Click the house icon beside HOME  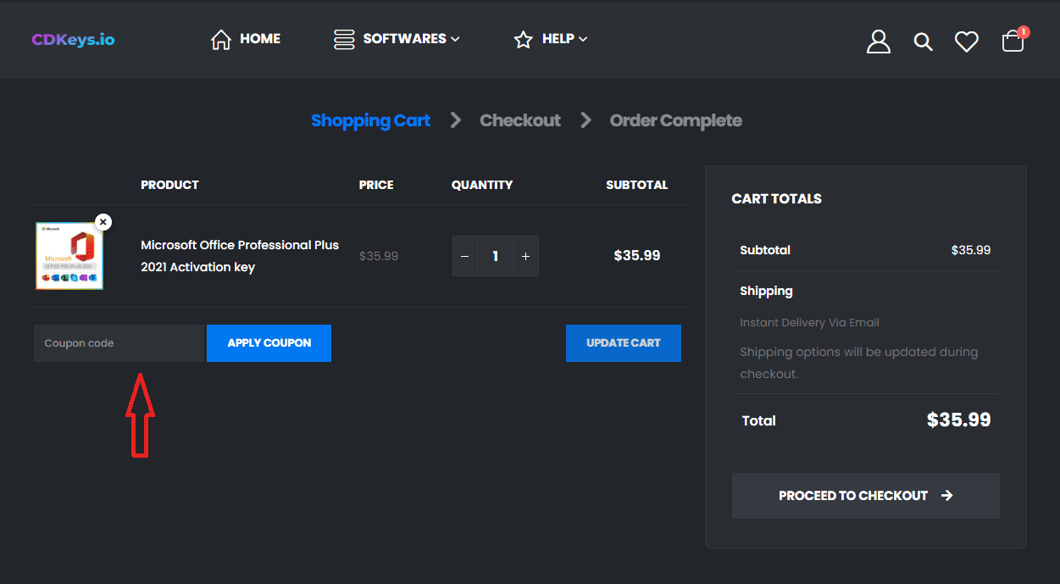(x=221, y=40)
